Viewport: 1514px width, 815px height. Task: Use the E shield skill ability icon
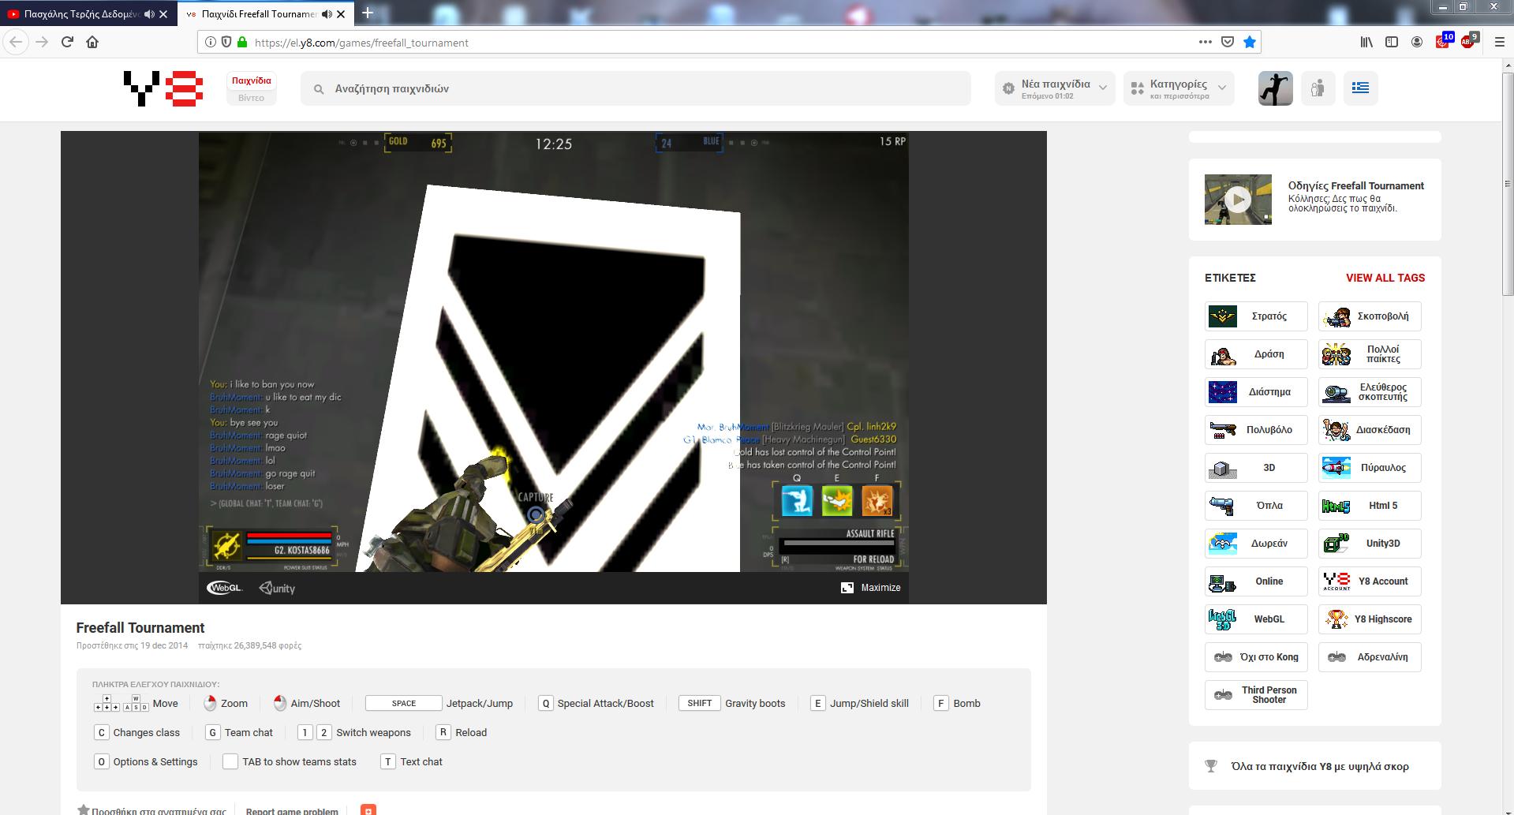[837, 501]
